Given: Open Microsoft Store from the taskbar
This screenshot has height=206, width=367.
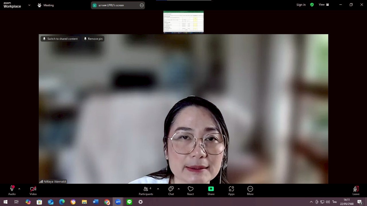Looking at the screenshot, I should 39,202.
